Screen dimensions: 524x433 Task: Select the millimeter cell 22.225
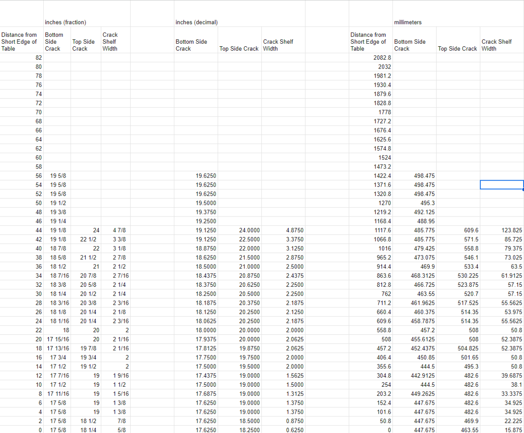coord(502,421)
